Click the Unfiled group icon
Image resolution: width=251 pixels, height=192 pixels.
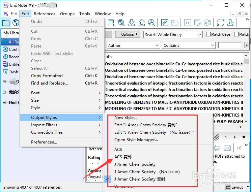tap(5, 64)
